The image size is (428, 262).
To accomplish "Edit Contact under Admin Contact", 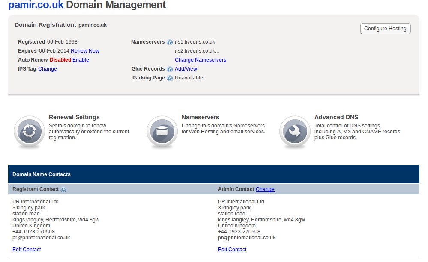I will (x=232, y=250).
